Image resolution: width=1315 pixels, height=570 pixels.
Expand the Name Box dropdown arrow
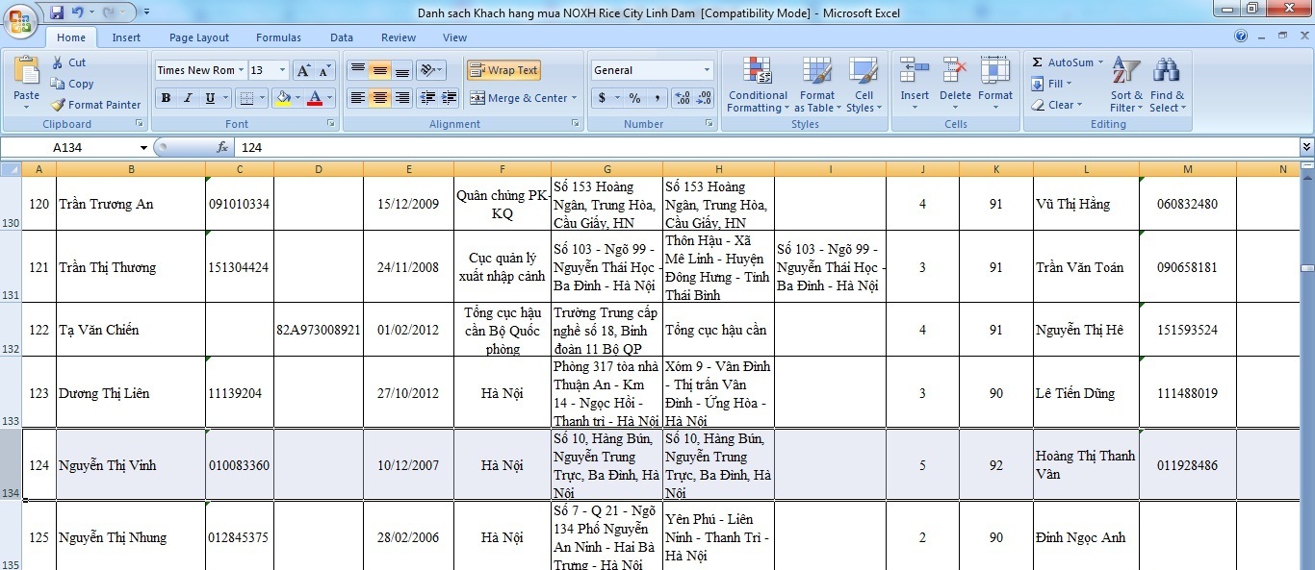click(x=144, y=148)
